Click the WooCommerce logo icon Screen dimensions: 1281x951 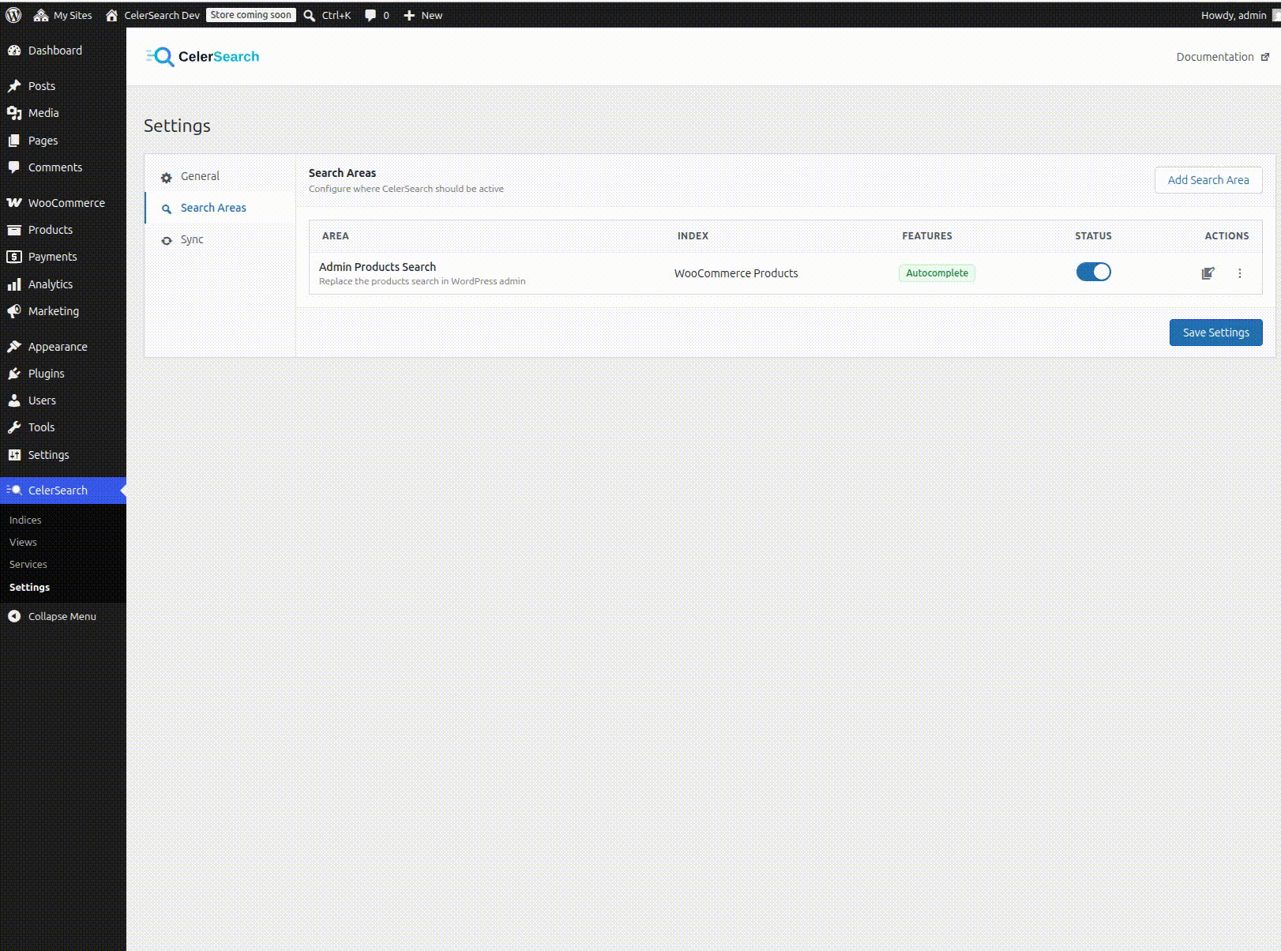(14, 203)
